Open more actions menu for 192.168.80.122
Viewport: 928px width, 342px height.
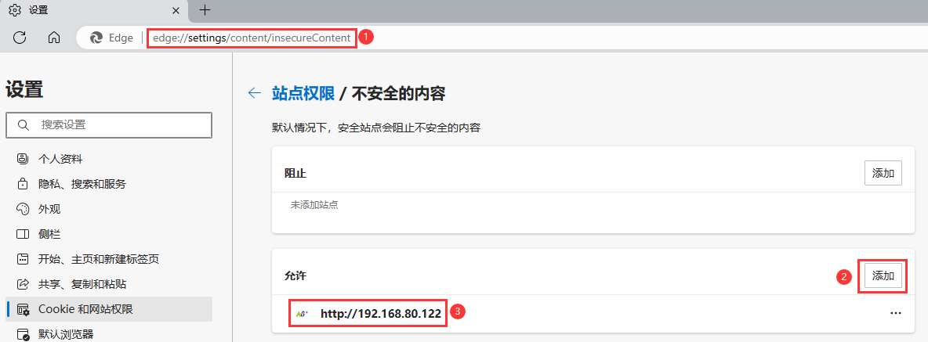coord(895,313)
